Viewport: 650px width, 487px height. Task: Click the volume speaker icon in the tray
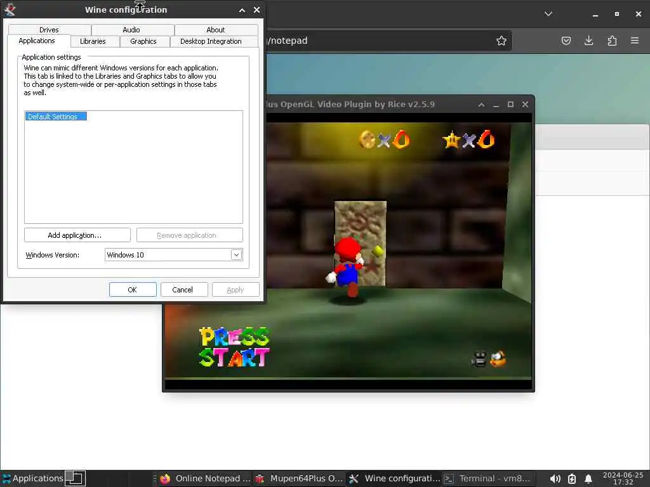555,479
